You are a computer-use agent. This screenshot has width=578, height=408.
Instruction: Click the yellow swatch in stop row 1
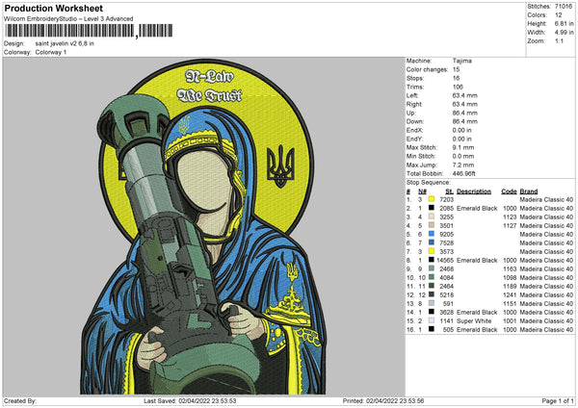pos(432,199)
